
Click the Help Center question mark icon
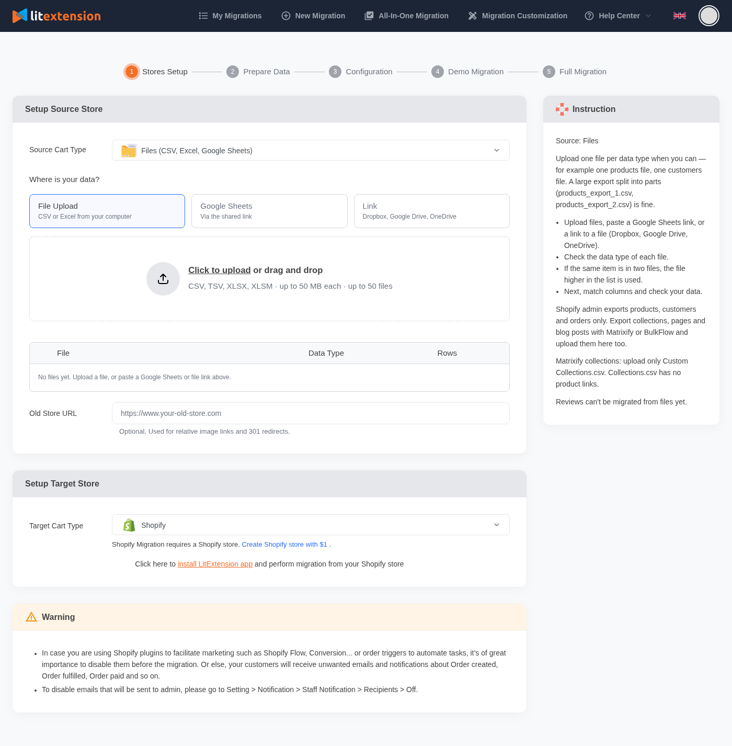point(589,16)
